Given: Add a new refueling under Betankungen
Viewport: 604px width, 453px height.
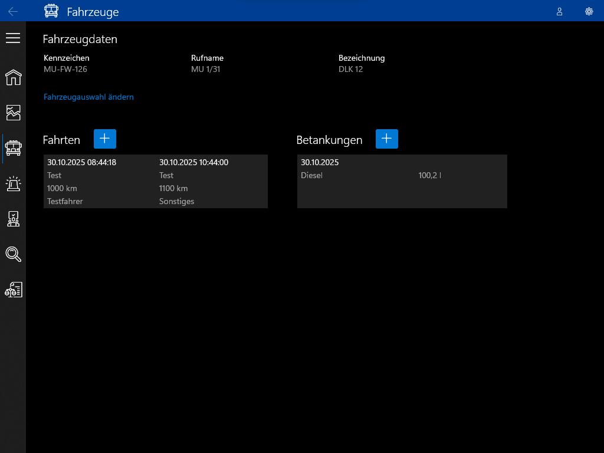Looking at the screenshot, I should coord(387,139).
